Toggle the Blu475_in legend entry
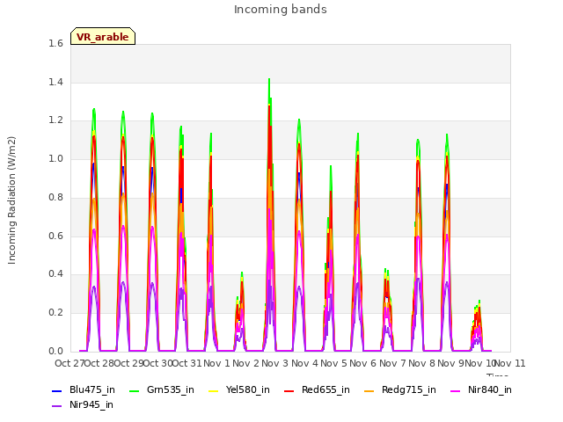The width and height of the screenshot is (563, 422). pyautogui.click(x=84, y=389)
